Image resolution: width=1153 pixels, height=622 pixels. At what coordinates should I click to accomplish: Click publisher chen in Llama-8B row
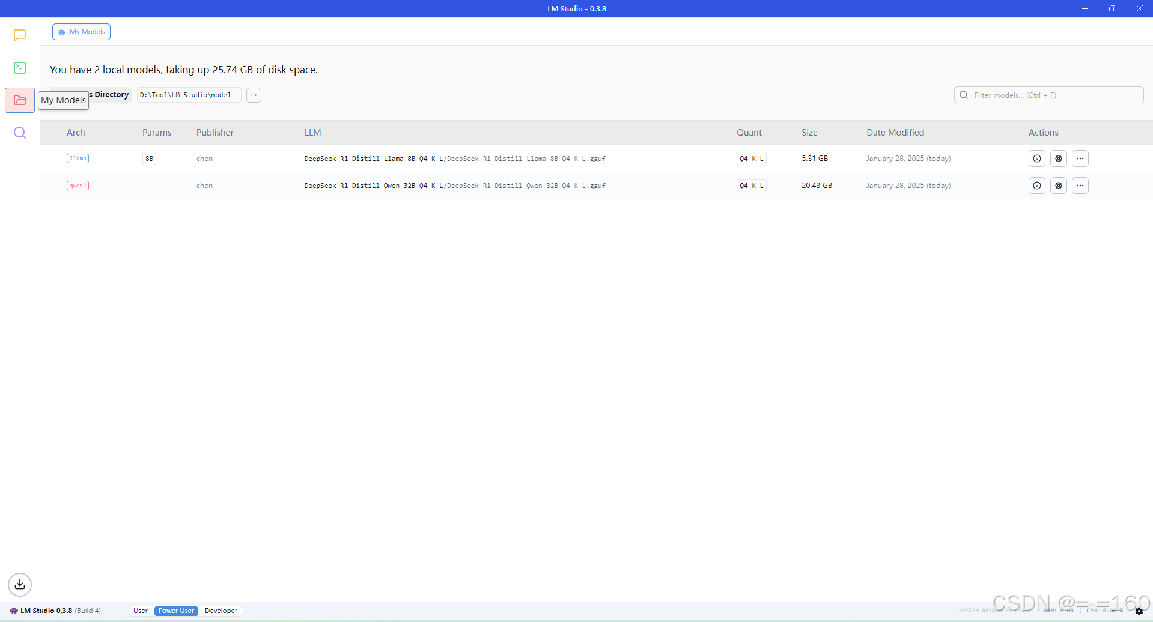coord(204,159)
